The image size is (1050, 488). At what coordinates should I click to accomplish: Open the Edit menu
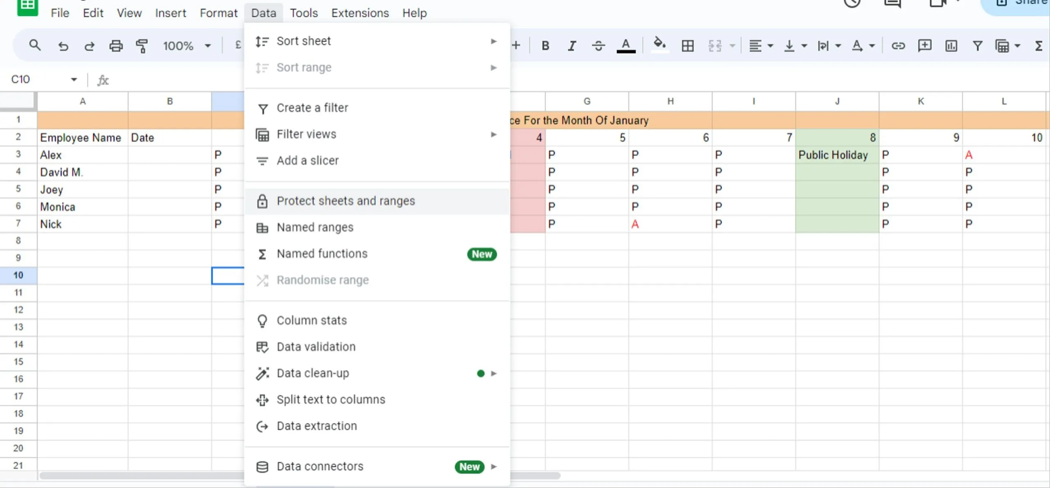[93, 13]
